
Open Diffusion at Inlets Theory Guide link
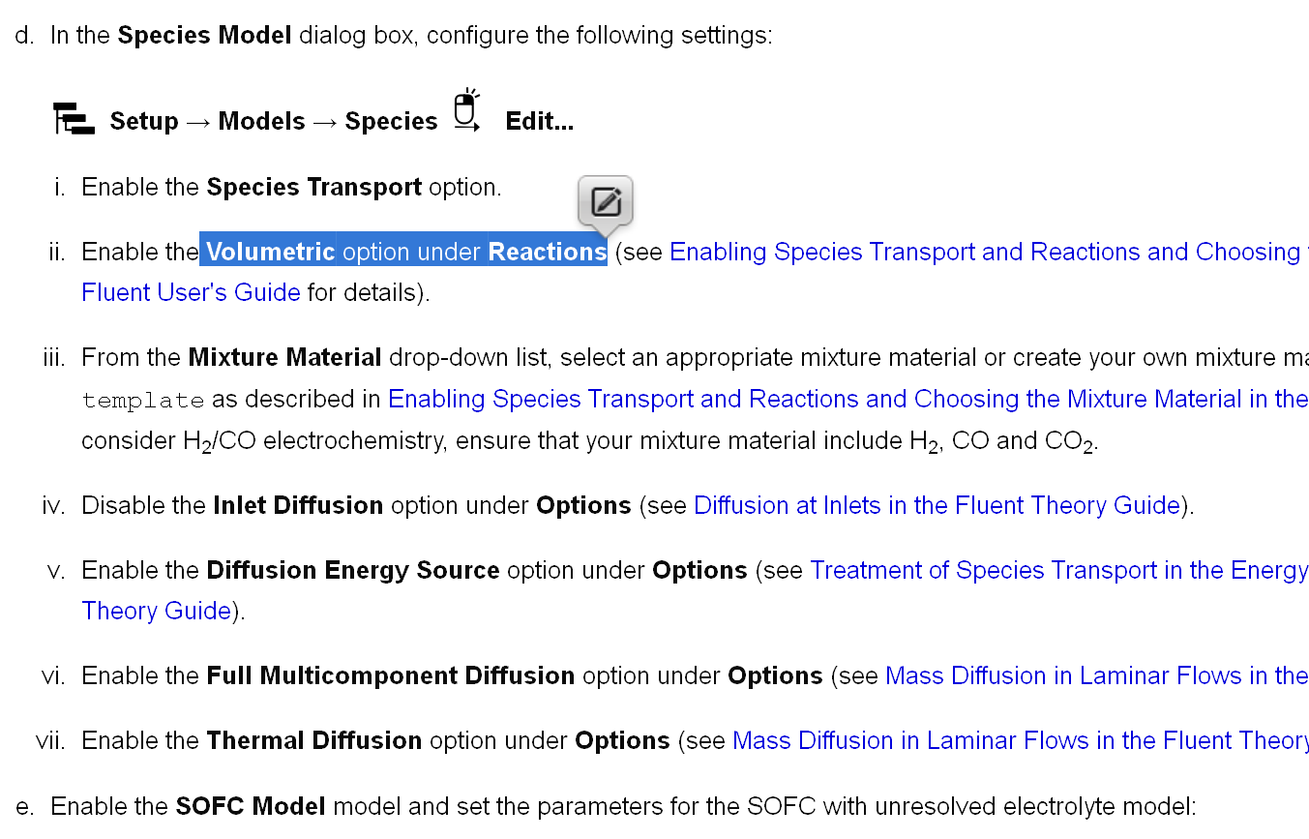point(937,506)
